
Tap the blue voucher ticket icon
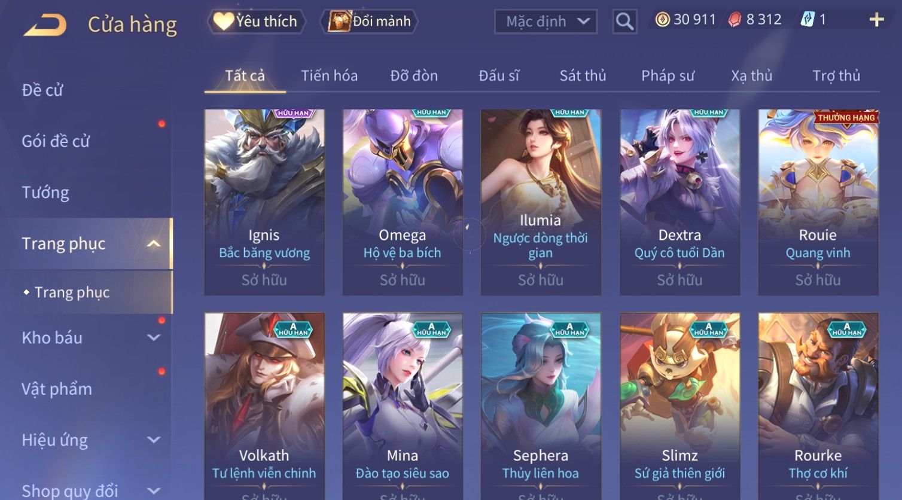(x=807, y=20)
